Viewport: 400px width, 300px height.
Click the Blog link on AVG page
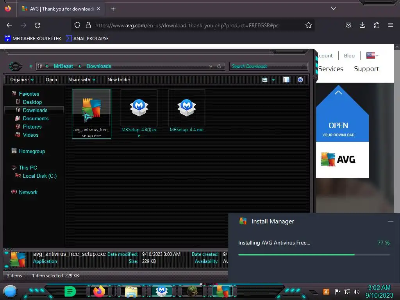point(349,55)
